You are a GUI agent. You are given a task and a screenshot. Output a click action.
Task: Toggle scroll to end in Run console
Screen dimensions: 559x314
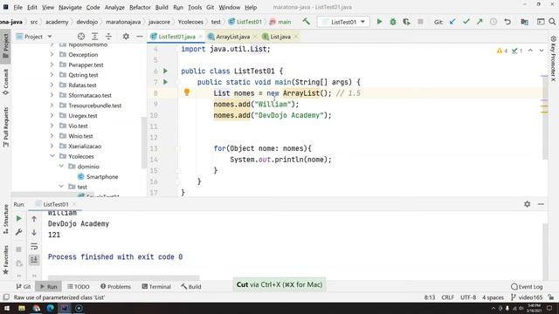click(x=34, y=260)
